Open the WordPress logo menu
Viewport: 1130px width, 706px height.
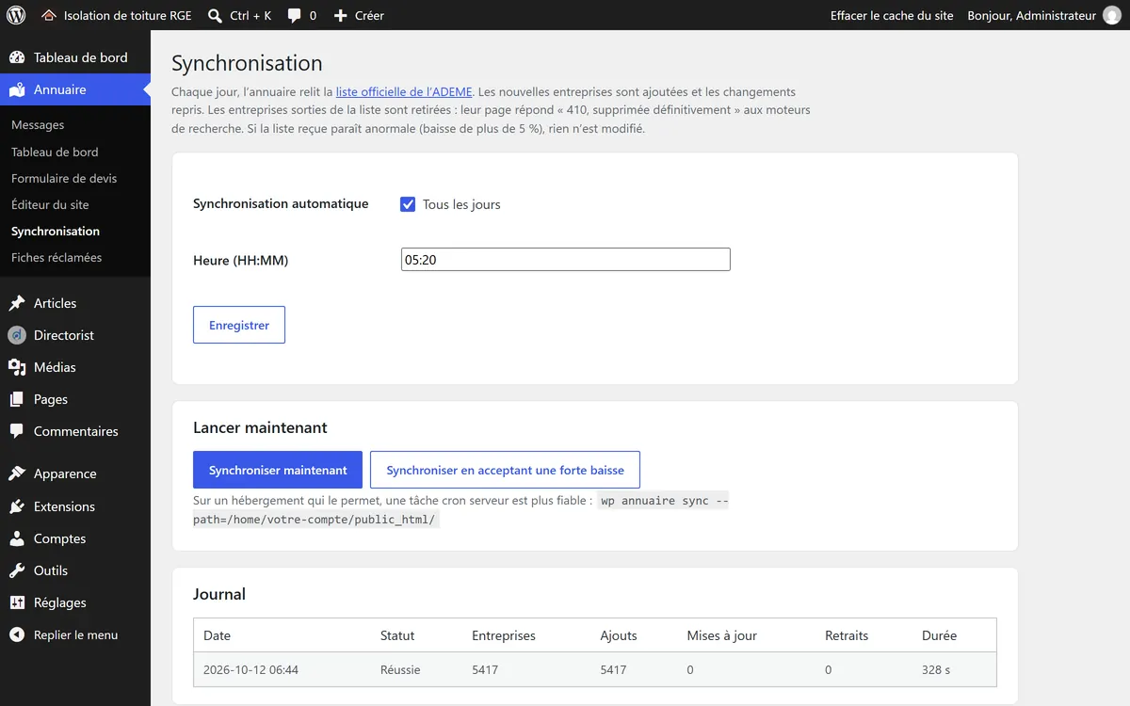pyautogui.click(x=16, y=15)
